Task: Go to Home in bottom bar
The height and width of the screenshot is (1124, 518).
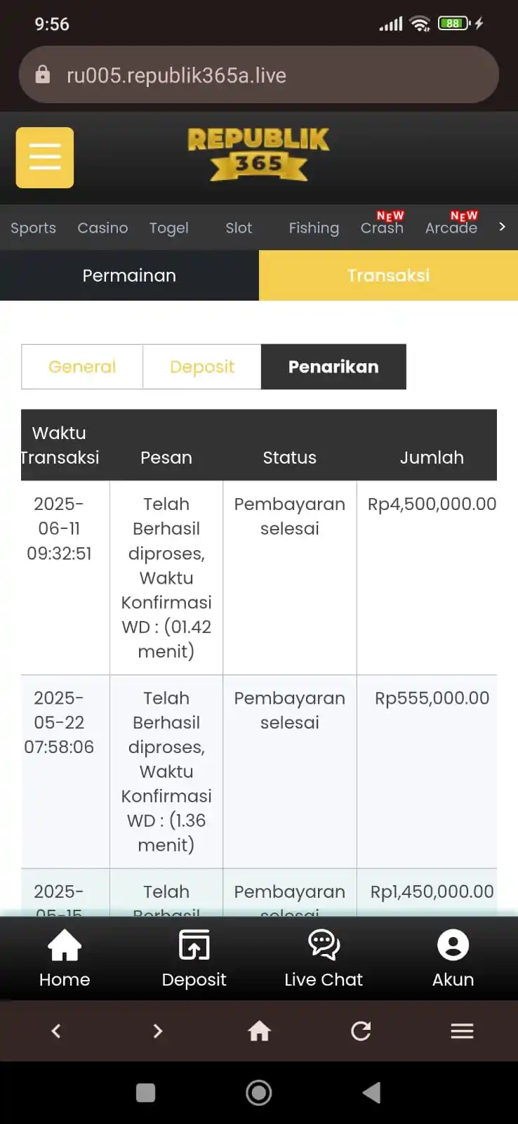Action: (x=65, y=959)
